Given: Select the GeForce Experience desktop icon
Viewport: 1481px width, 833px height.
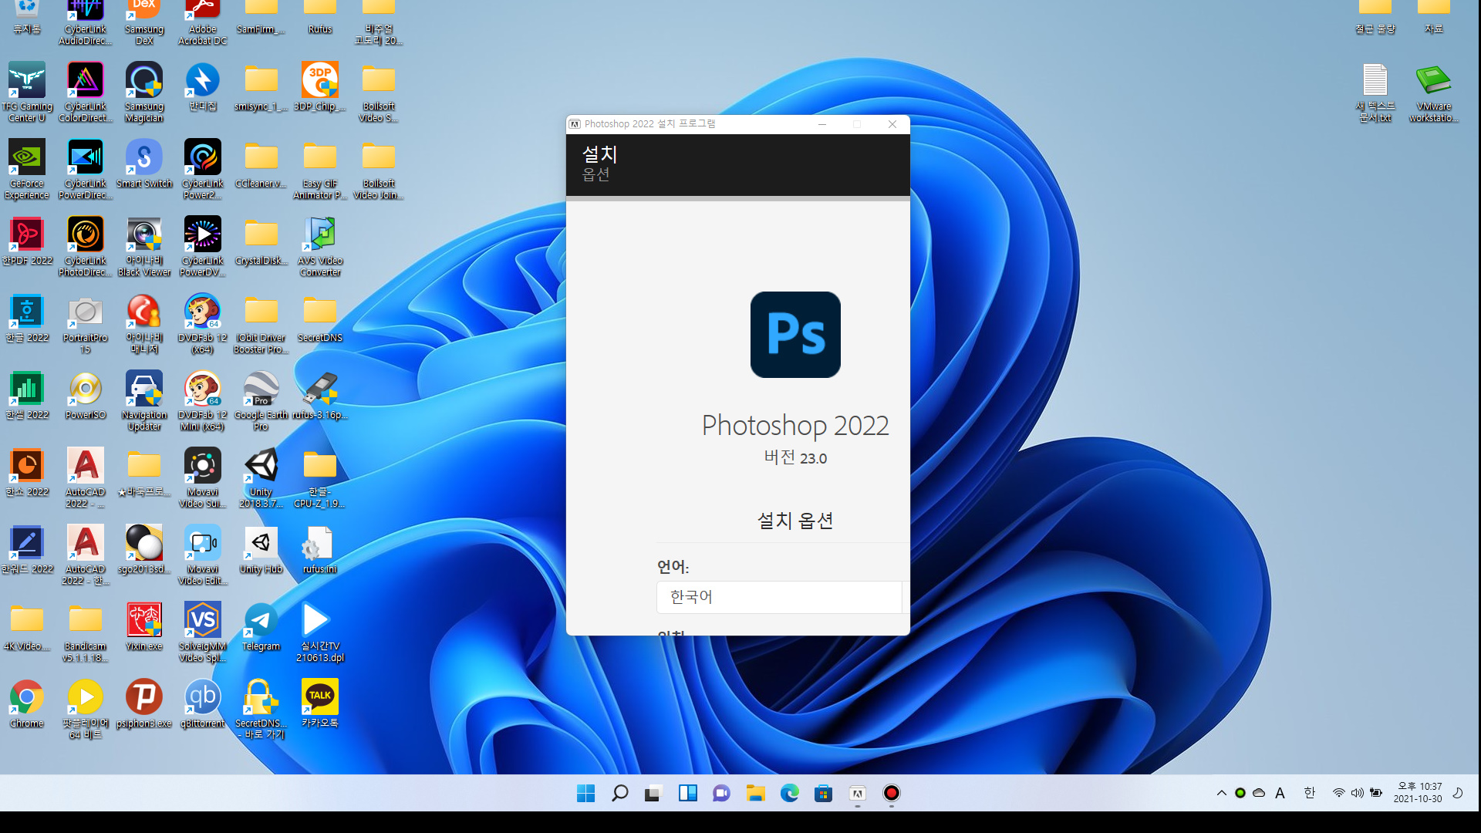Looking at the screenshot, I should [x=27, y=169].
